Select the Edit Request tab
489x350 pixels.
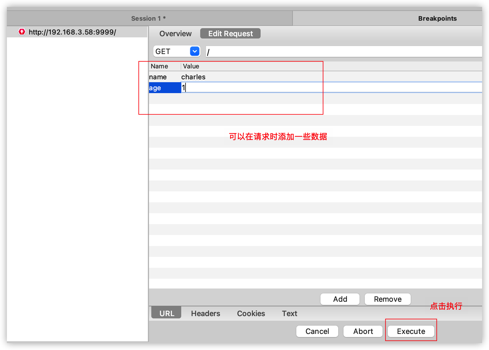click(x=230, y=33)
